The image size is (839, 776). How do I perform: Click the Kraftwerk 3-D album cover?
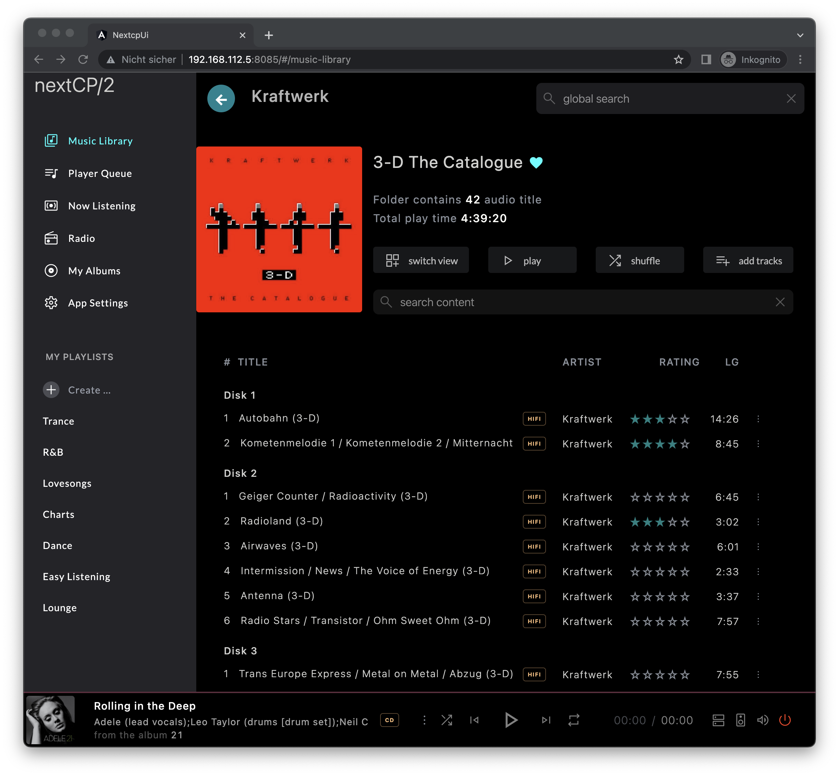[x=279, y=229]
